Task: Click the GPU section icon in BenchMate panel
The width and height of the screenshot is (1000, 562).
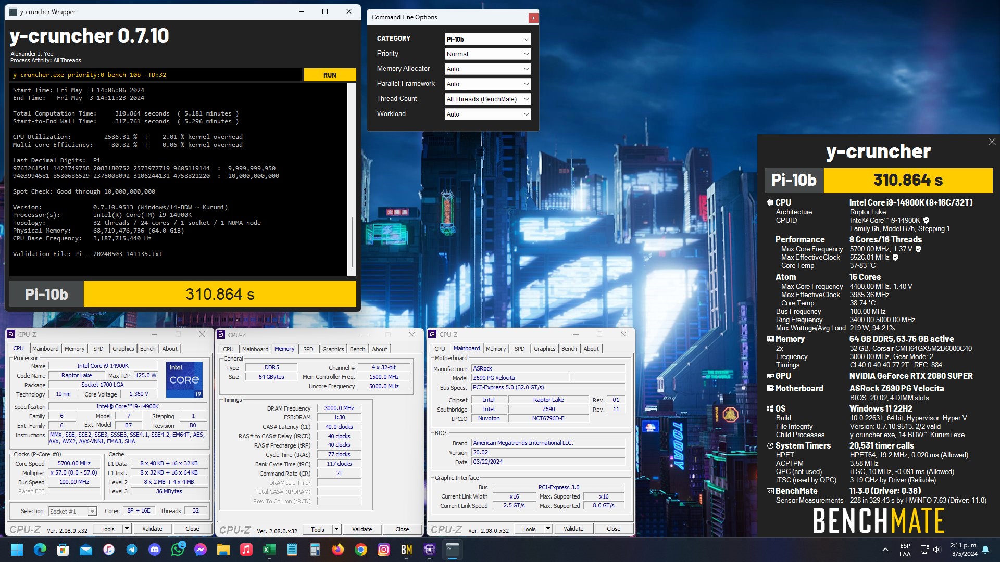Action: [770, 376]
